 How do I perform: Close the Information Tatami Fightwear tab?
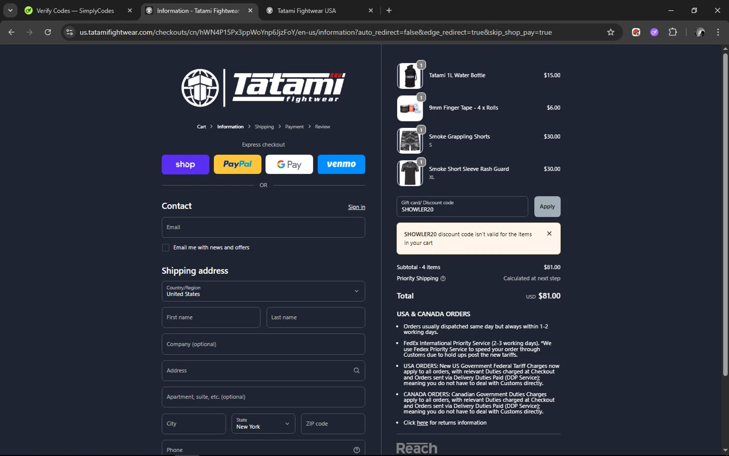point(250,10)
